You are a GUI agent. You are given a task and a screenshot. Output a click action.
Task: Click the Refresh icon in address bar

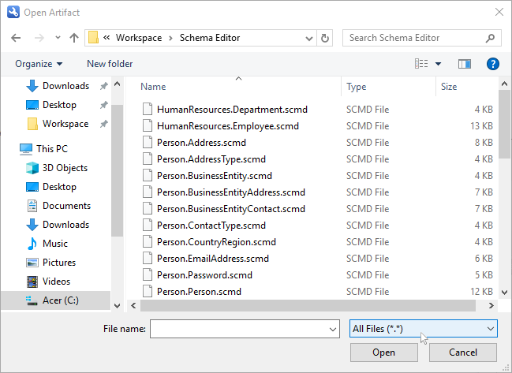point(326,38)
